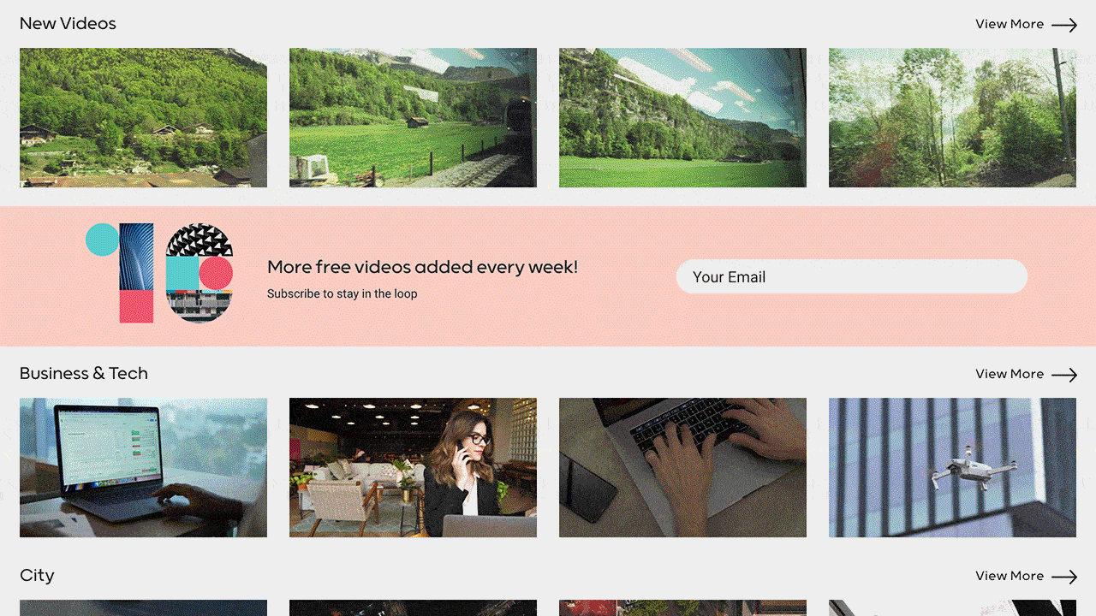Open View More for City section

[1010, 576]
